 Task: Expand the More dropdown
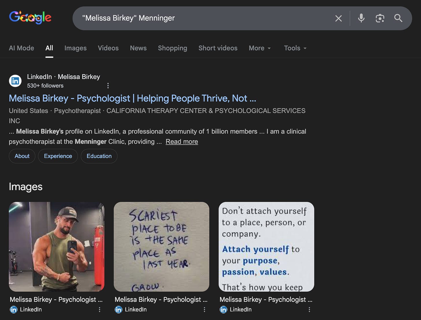260,48
